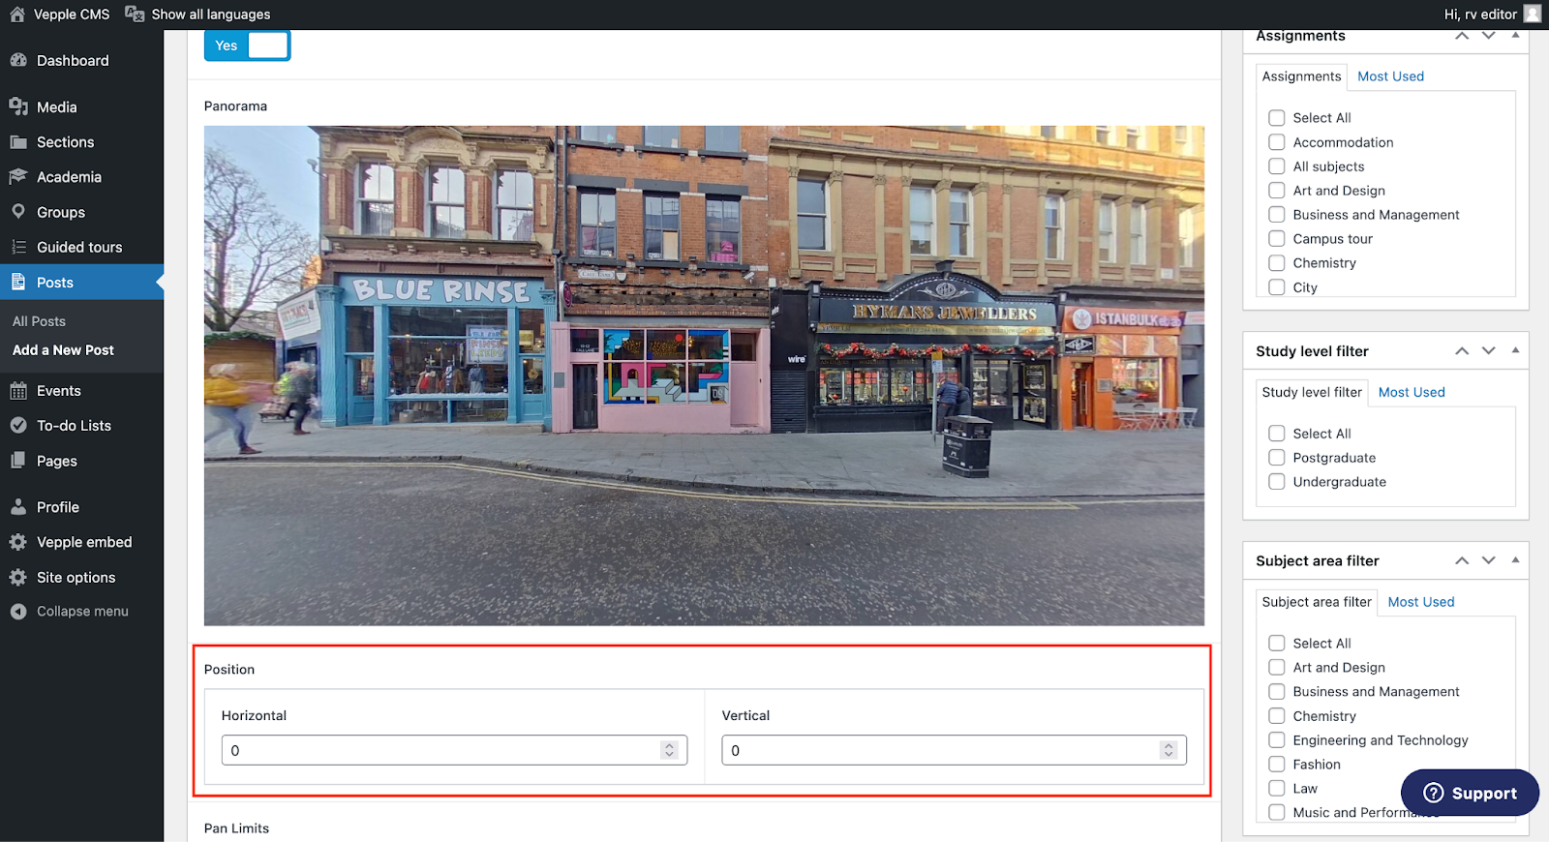This screenshot has height=842, width=1549.
Task: Check Undergraduate study level
Action: coord(1277,482)
